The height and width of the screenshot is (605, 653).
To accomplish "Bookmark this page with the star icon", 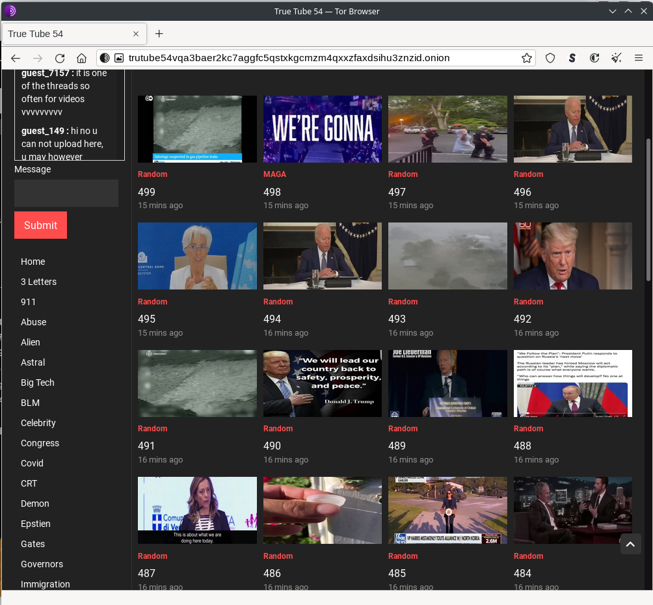I will 526,58.
